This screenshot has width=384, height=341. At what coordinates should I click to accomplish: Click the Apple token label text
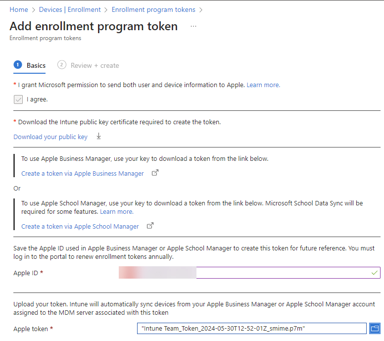[31, 329]
